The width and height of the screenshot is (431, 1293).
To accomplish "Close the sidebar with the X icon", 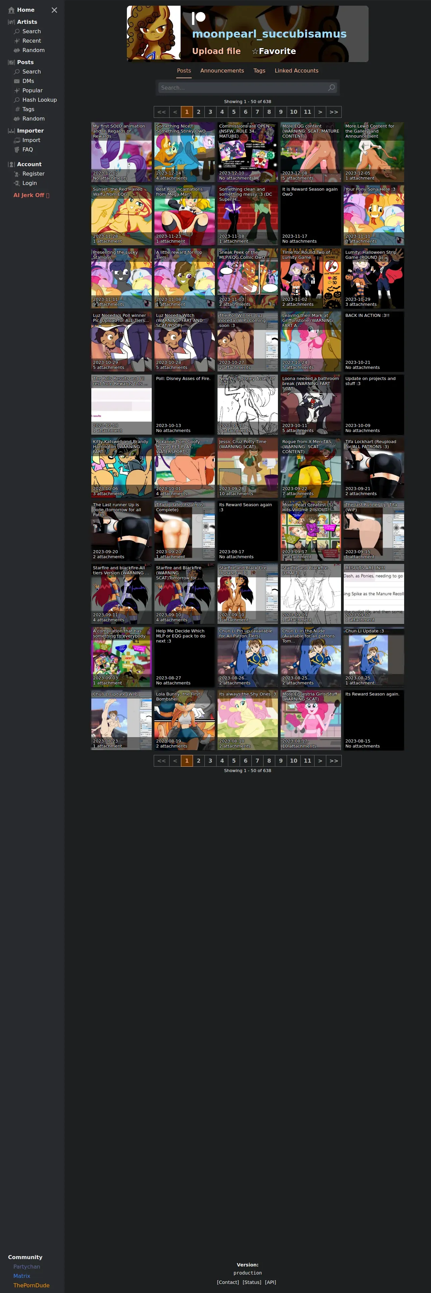I will point(54,10).
